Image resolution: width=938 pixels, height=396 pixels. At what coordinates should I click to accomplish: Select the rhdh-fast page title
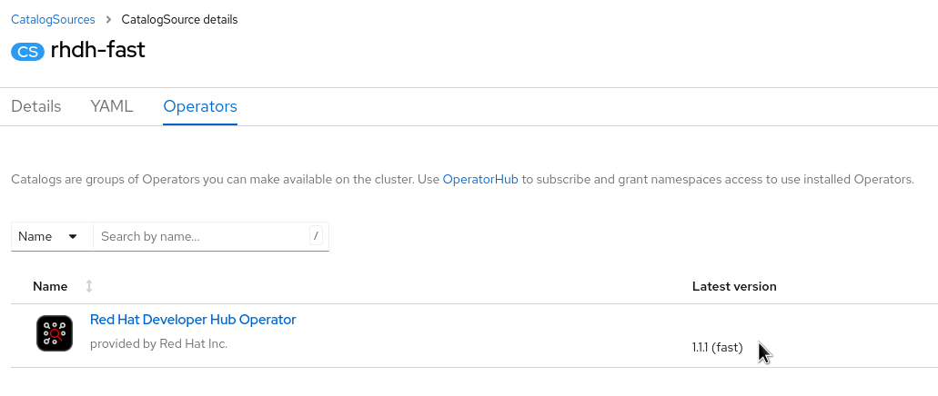(97, 50)
